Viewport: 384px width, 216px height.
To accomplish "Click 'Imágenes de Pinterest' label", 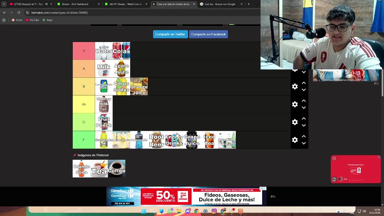I will coord(93,155).
